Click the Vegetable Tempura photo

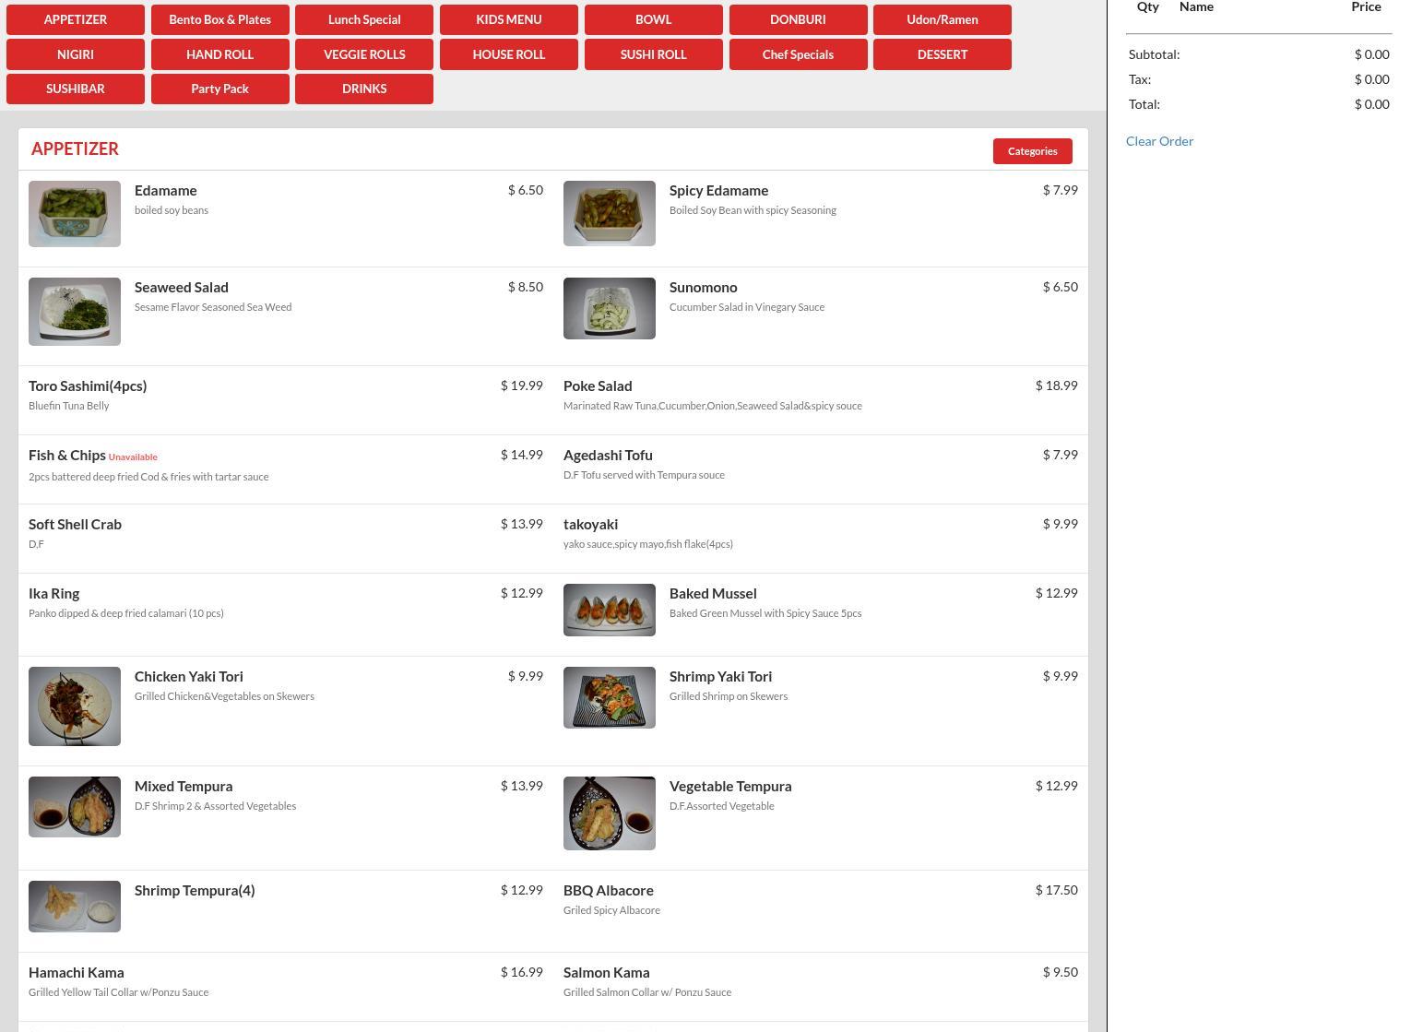[610, 813]
